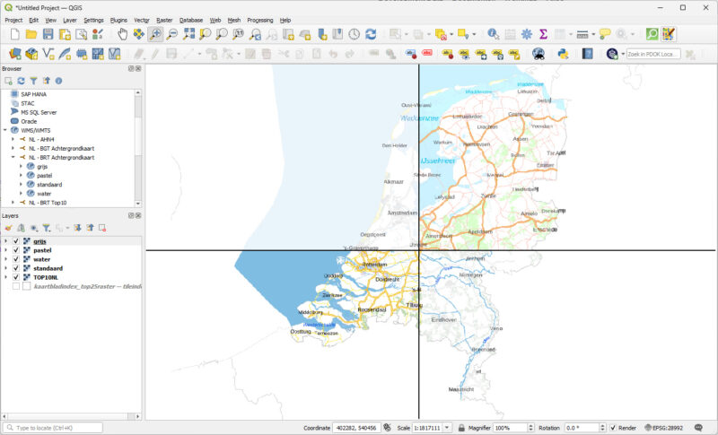Toggle the scale lock icon

click(461, 428)
